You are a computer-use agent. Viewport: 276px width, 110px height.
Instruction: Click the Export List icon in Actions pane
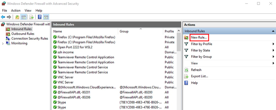(186, 76)
